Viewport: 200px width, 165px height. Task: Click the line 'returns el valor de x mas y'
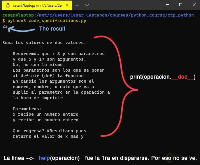[x=48, y=136]
